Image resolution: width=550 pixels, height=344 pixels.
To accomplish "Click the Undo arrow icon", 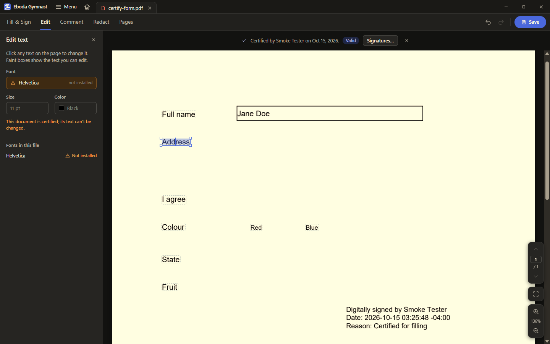I will click(x=488, y=22).
